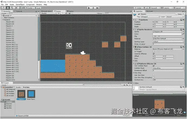Viewport: 187px width, 119px height.
Task: Open Physics Material 2D object picker
Action: [x=183, y=49]
